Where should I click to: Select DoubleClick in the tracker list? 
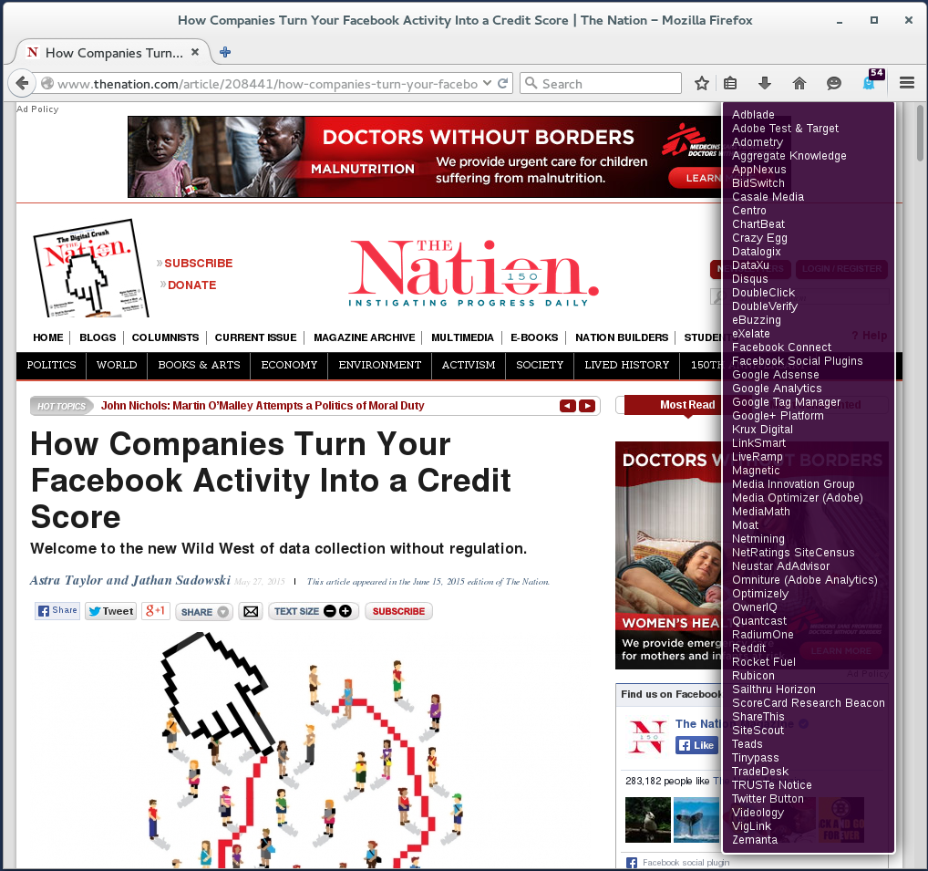tap(764, 293)
